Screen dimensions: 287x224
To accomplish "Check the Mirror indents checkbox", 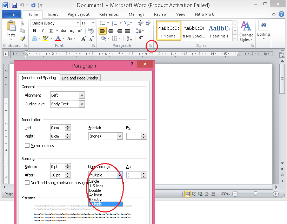I will 27,146.
